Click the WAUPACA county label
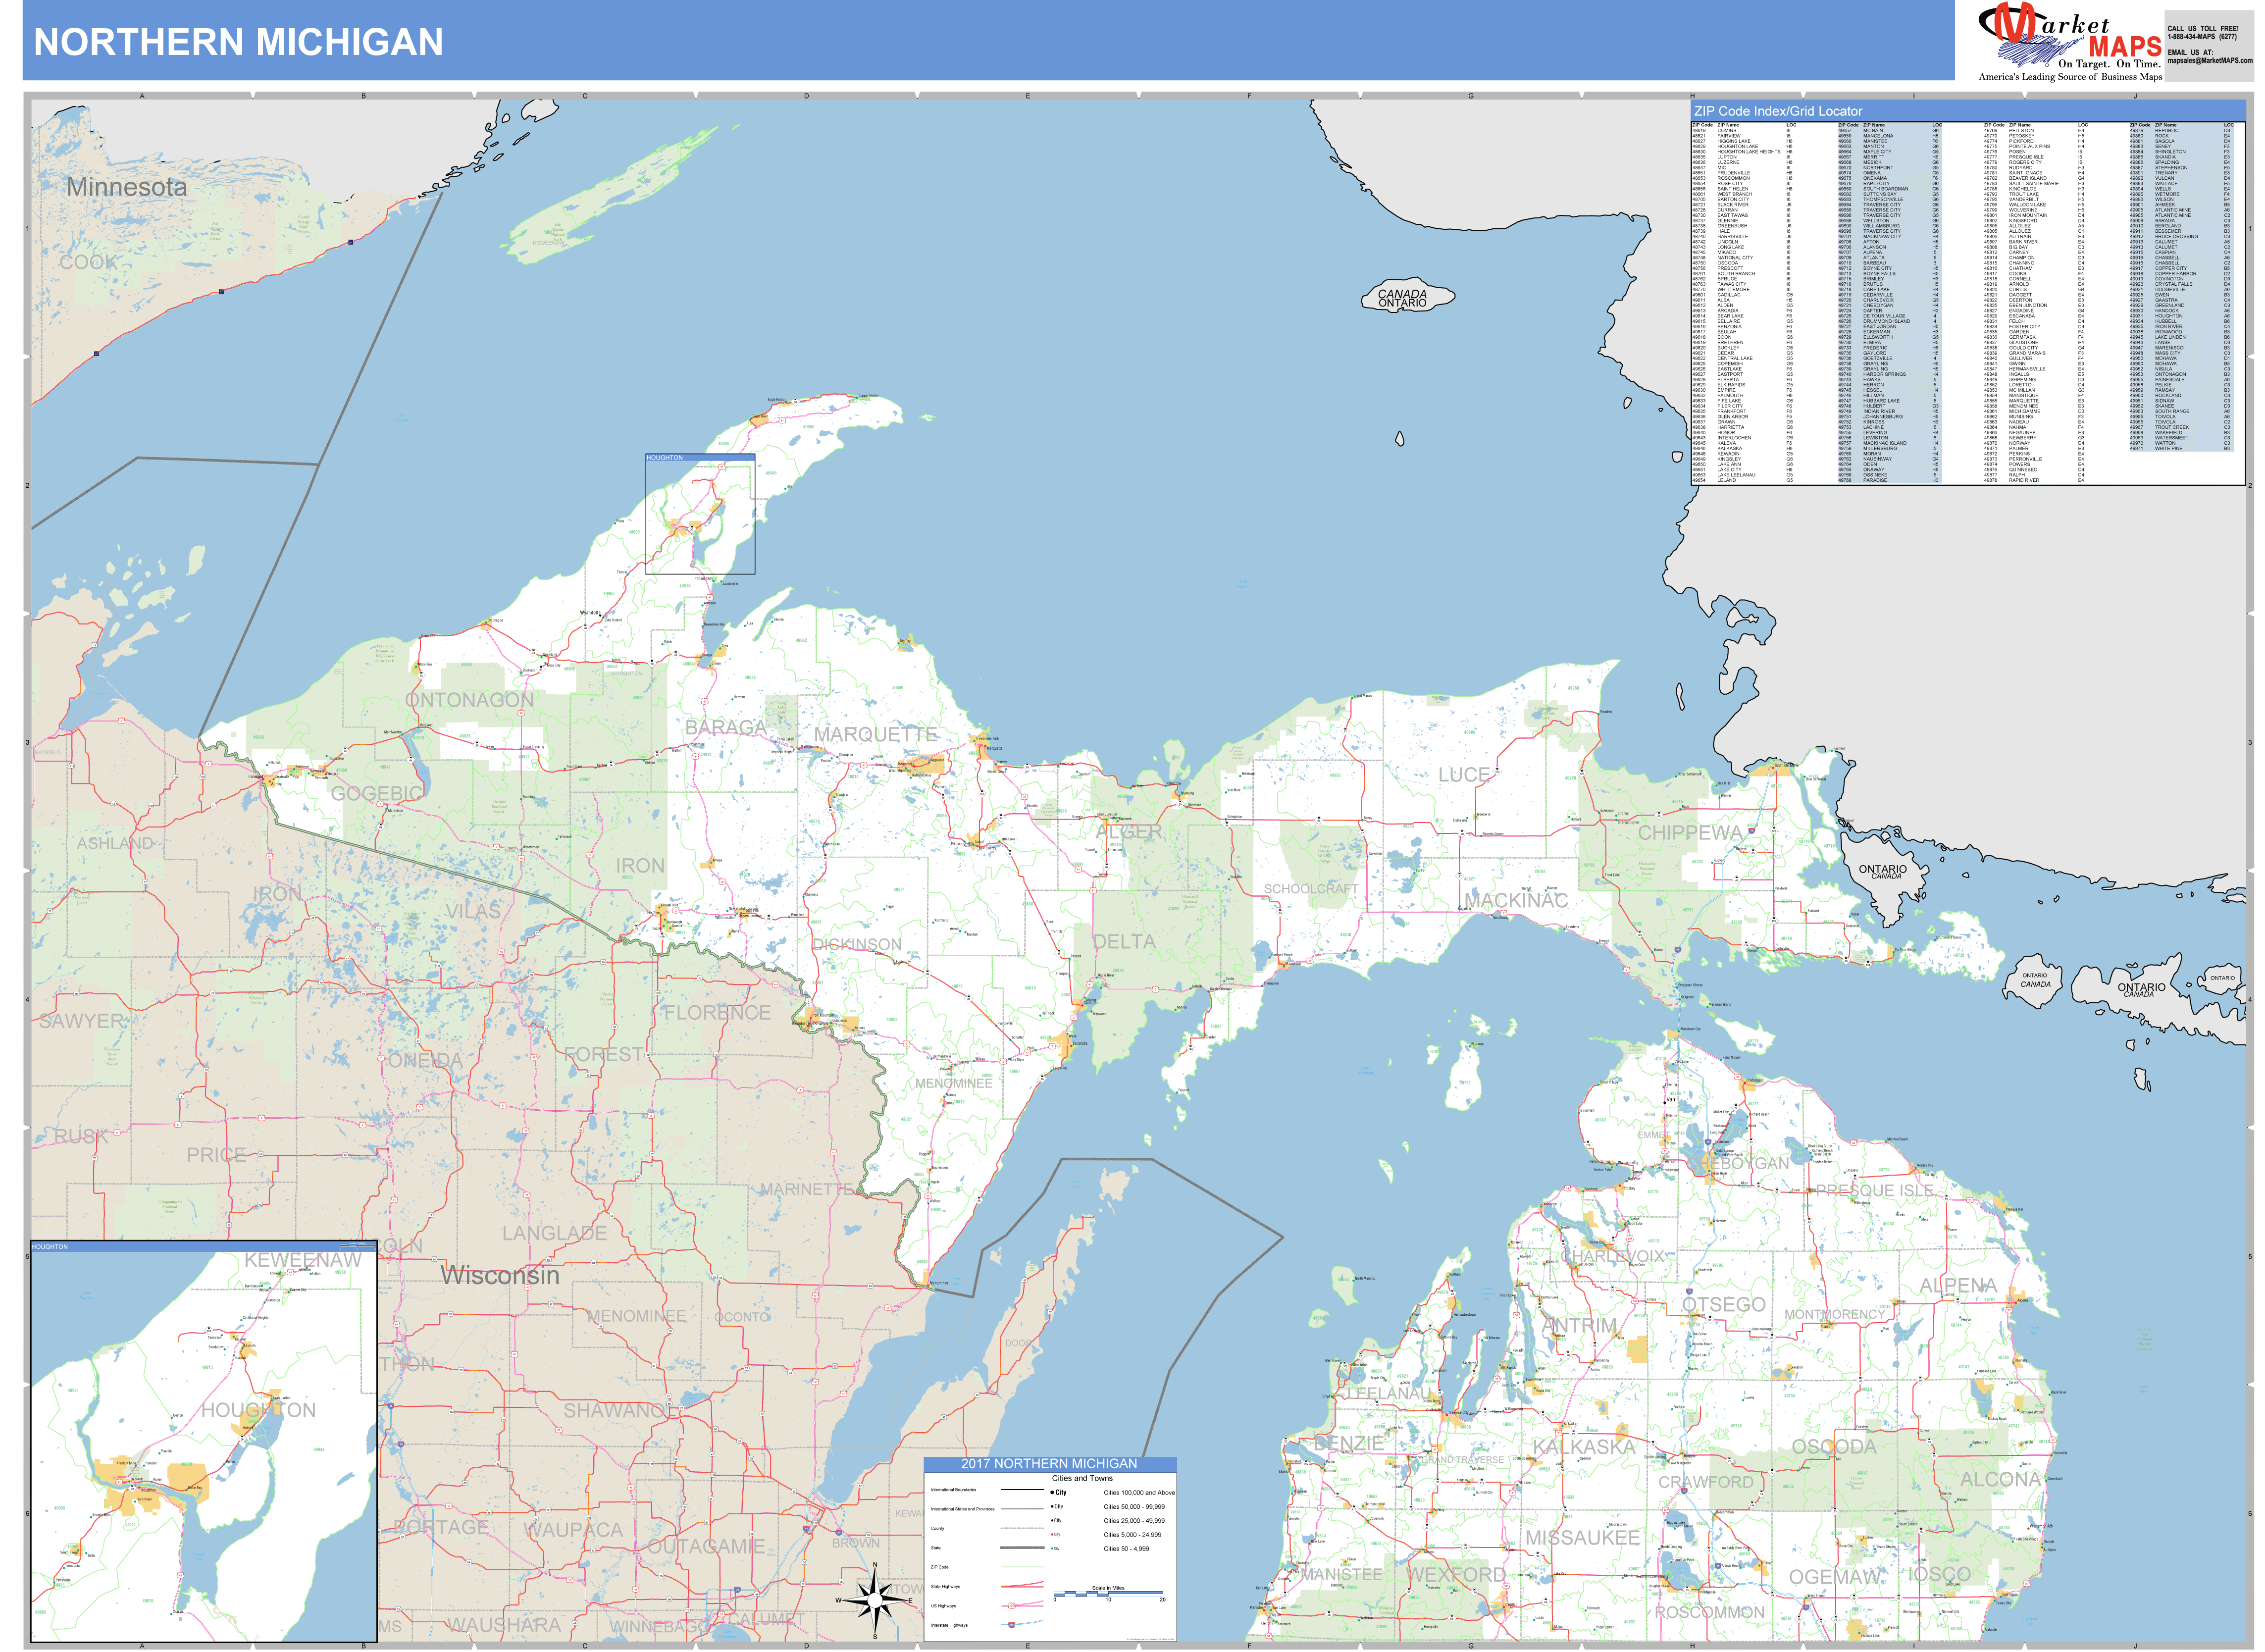 [x=574, y=1530]
